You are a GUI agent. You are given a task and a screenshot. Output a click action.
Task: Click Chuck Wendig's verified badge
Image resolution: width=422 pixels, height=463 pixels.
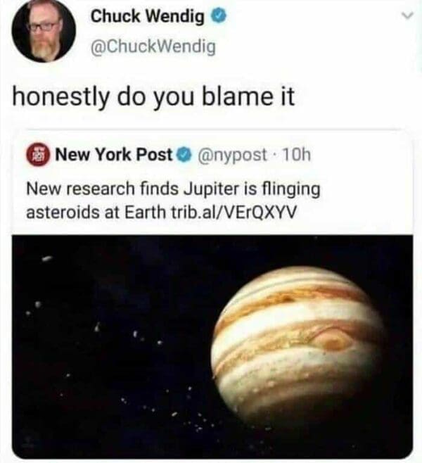tap(218, 17)
